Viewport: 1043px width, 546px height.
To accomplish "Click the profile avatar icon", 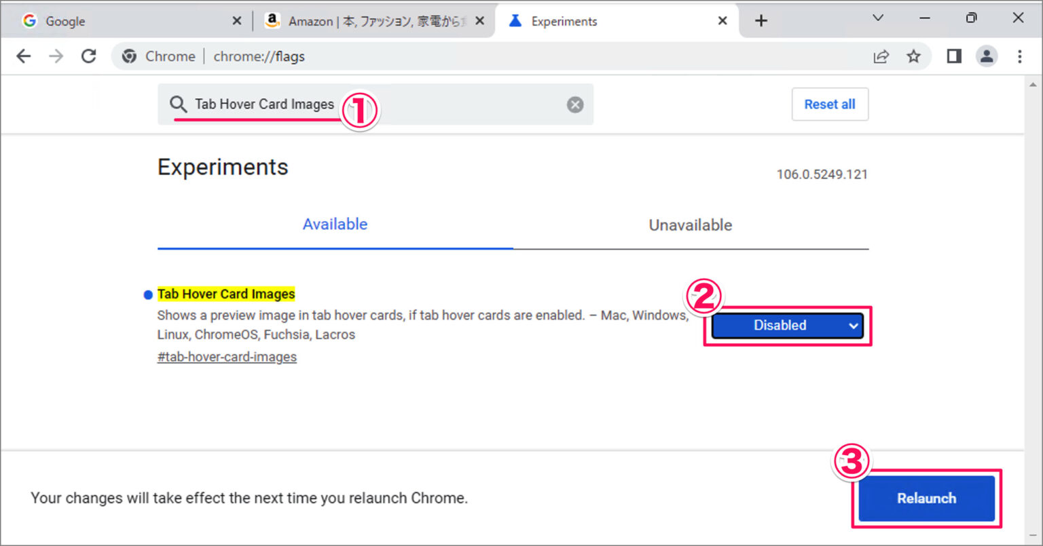I will [x=987, y=56].
